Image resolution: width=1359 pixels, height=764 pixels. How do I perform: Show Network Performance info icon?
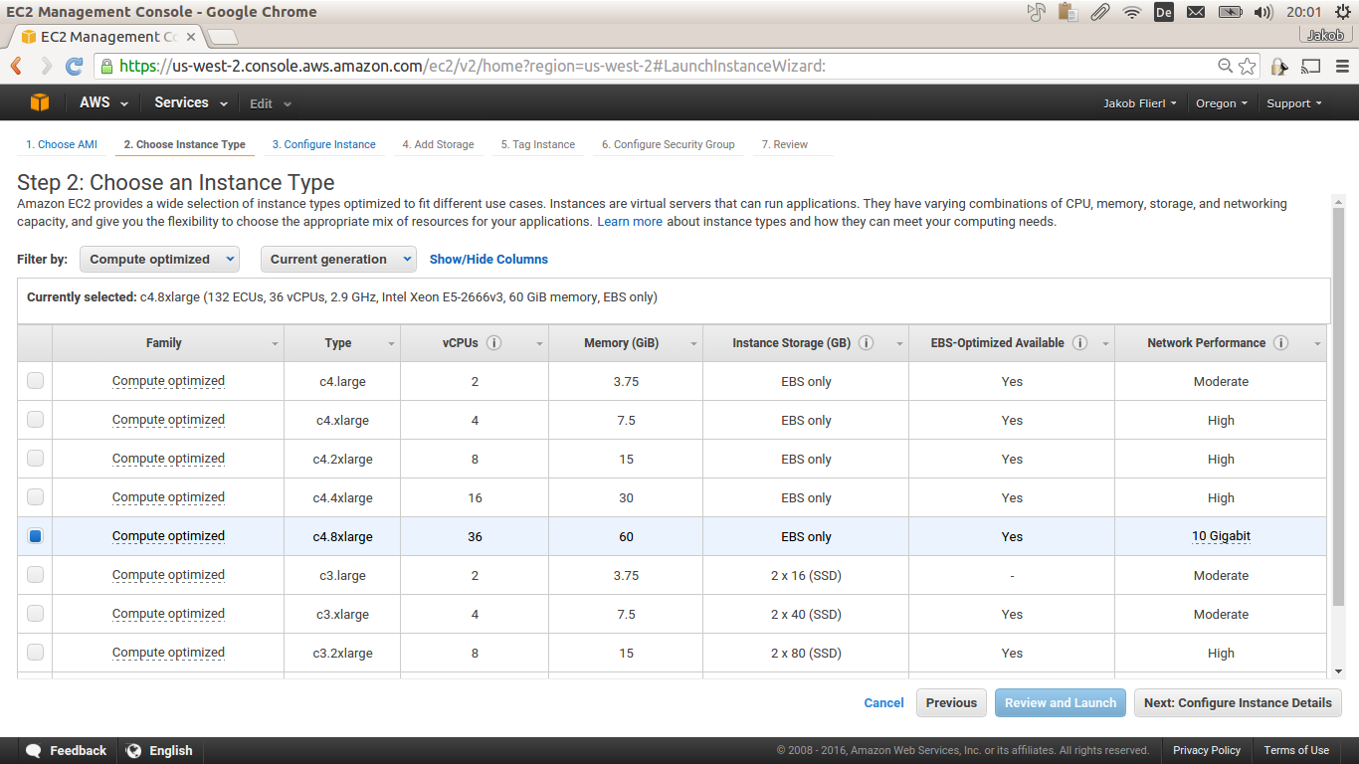click(1281, 342)
